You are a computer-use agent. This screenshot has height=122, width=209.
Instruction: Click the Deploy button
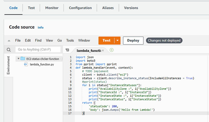click(133, 41)
